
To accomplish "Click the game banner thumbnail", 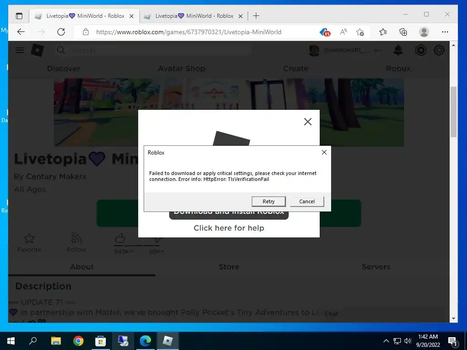I will click(x=229, y=113).
